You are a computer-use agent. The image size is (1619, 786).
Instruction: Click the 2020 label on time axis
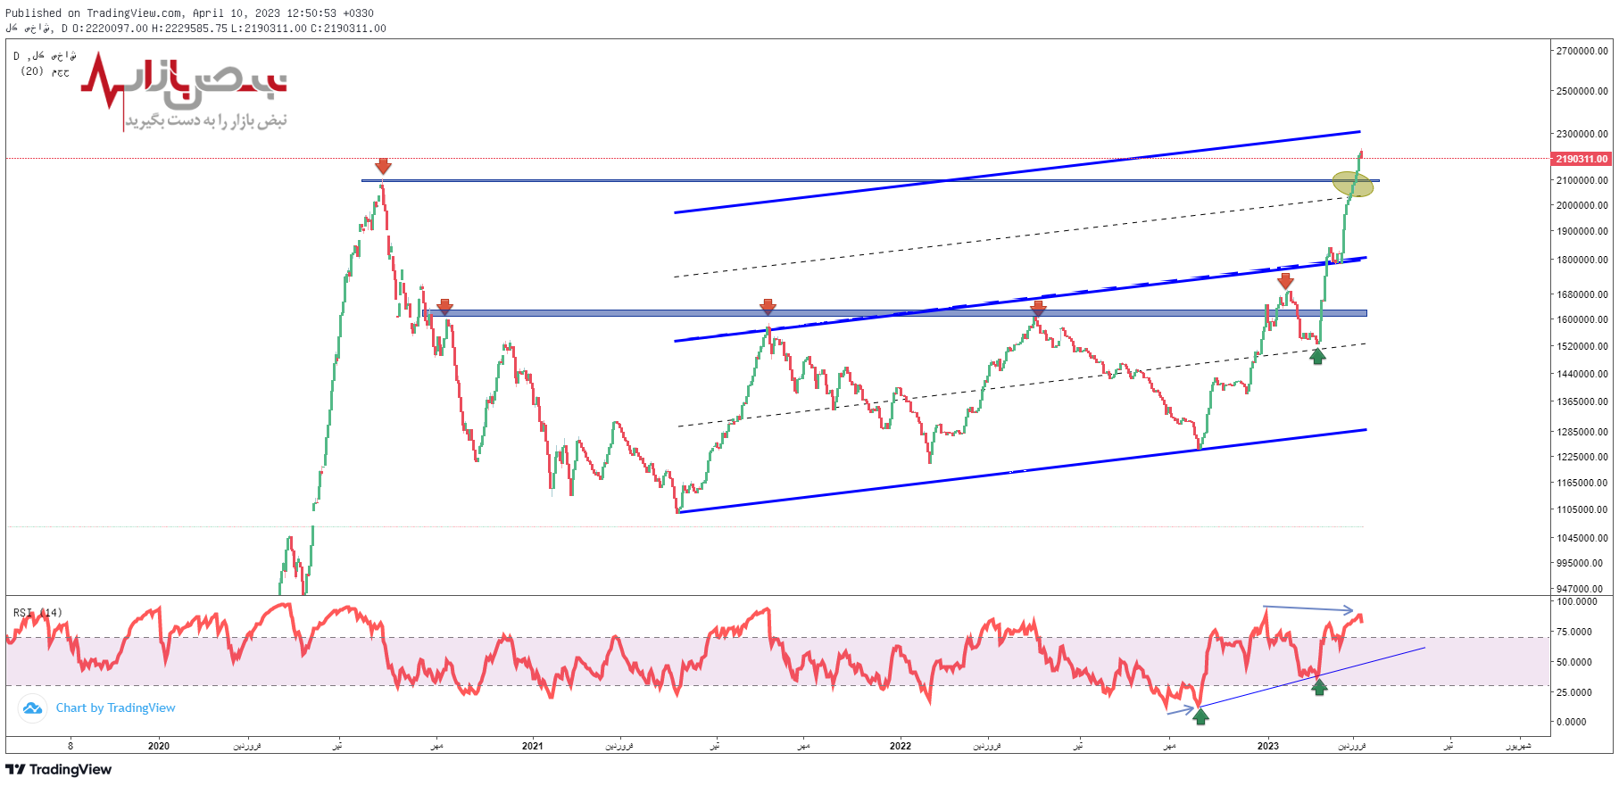[x=159, y=746]
